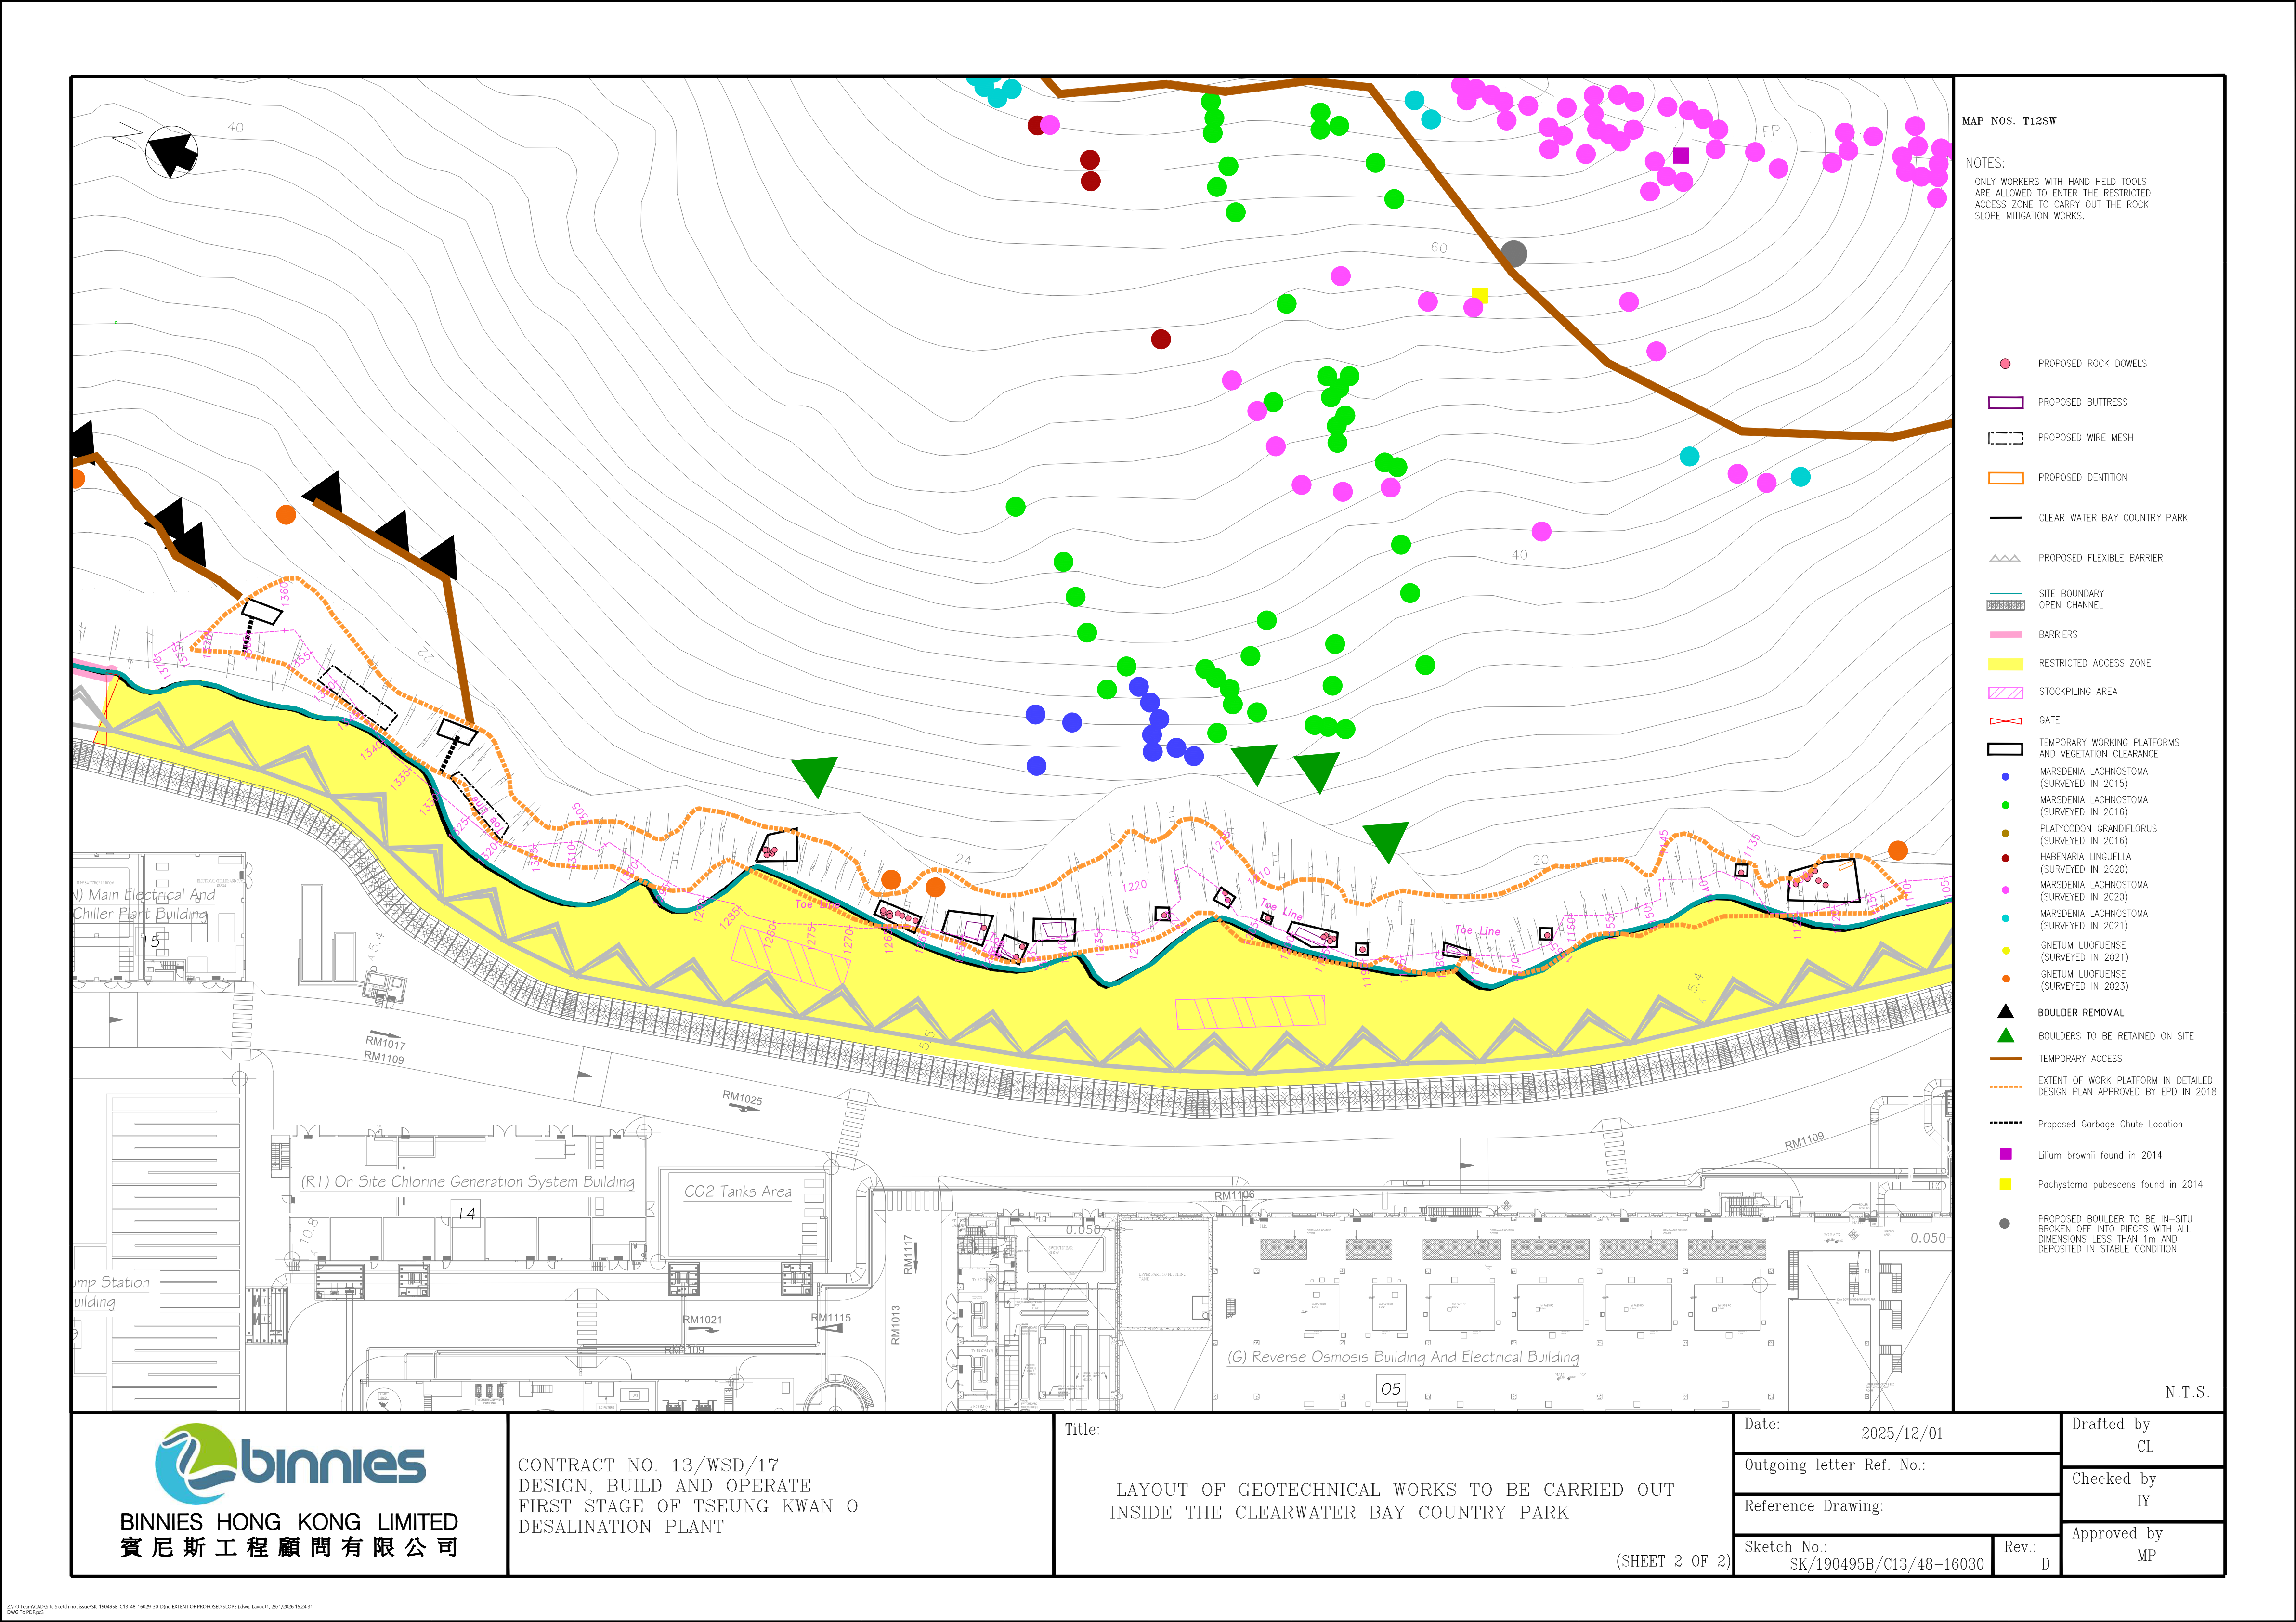
Task: Click the magenta Lilium brownii square on the map
Action: (1681, 155)
